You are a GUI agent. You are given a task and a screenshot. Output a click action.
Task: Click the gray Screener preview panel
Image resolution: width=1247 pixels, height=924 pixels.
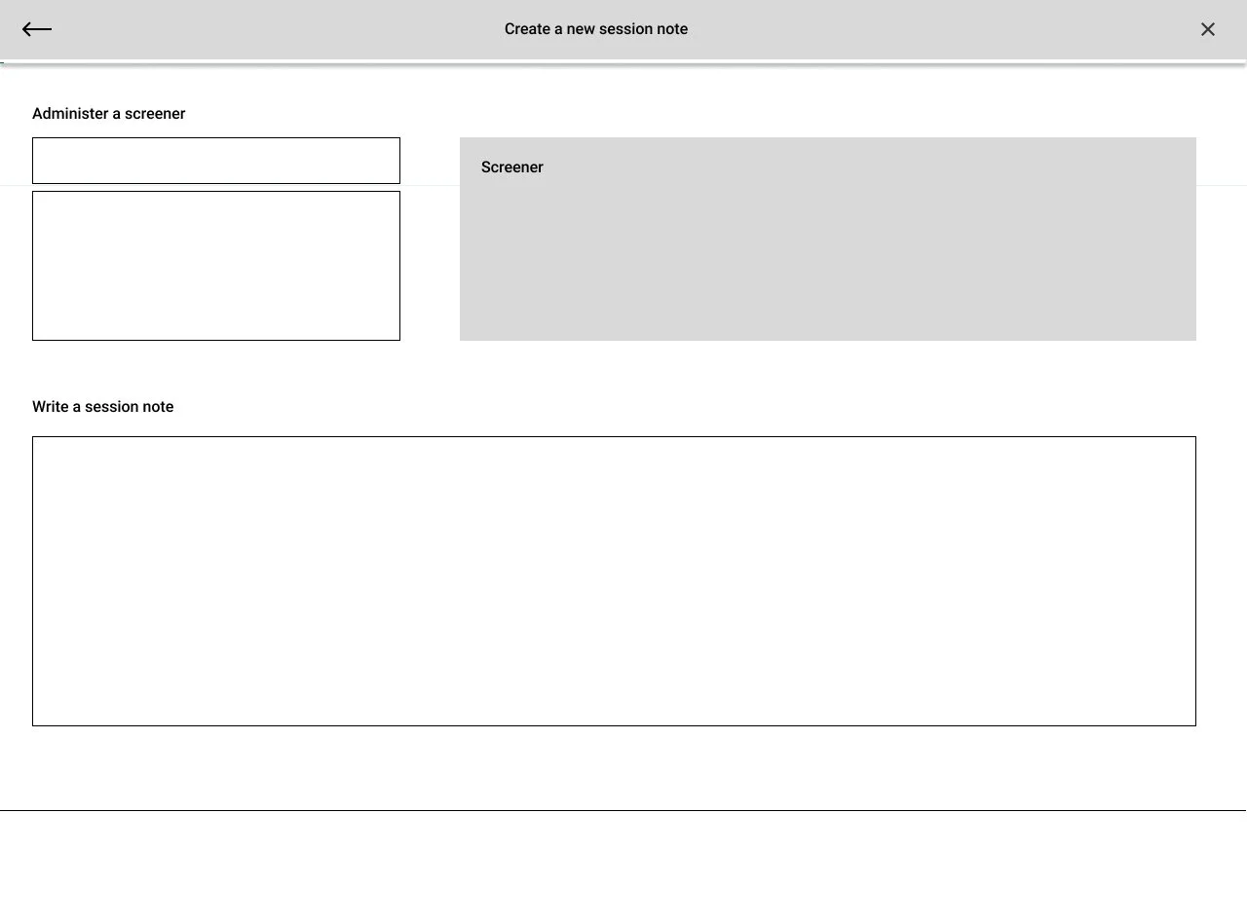tap(828, 239)
